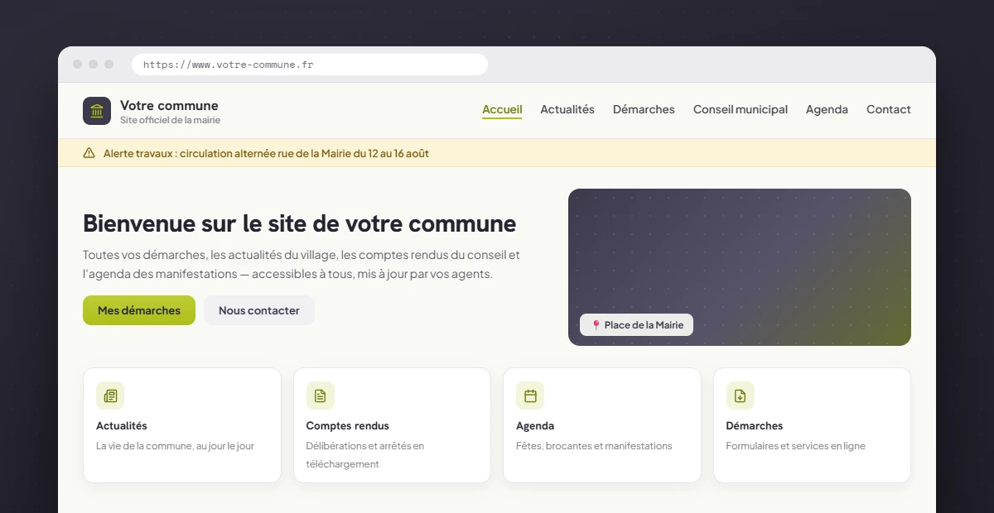Open the Agenda card title
Viewport: 994px width, 513px height.
point(535,425)
